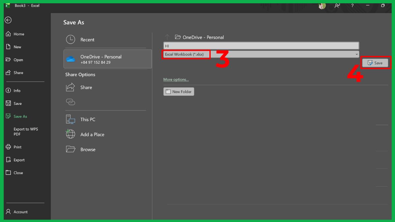This screenshot has width=395, height=222.
Task: Select OneDrive - Personal location
Action: (108, 59)
